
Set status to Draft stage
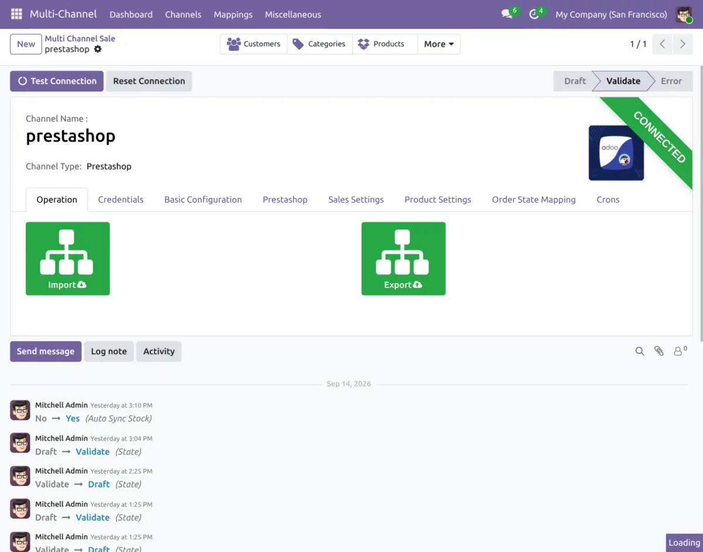pyautogui.click(x=574, y=81)
